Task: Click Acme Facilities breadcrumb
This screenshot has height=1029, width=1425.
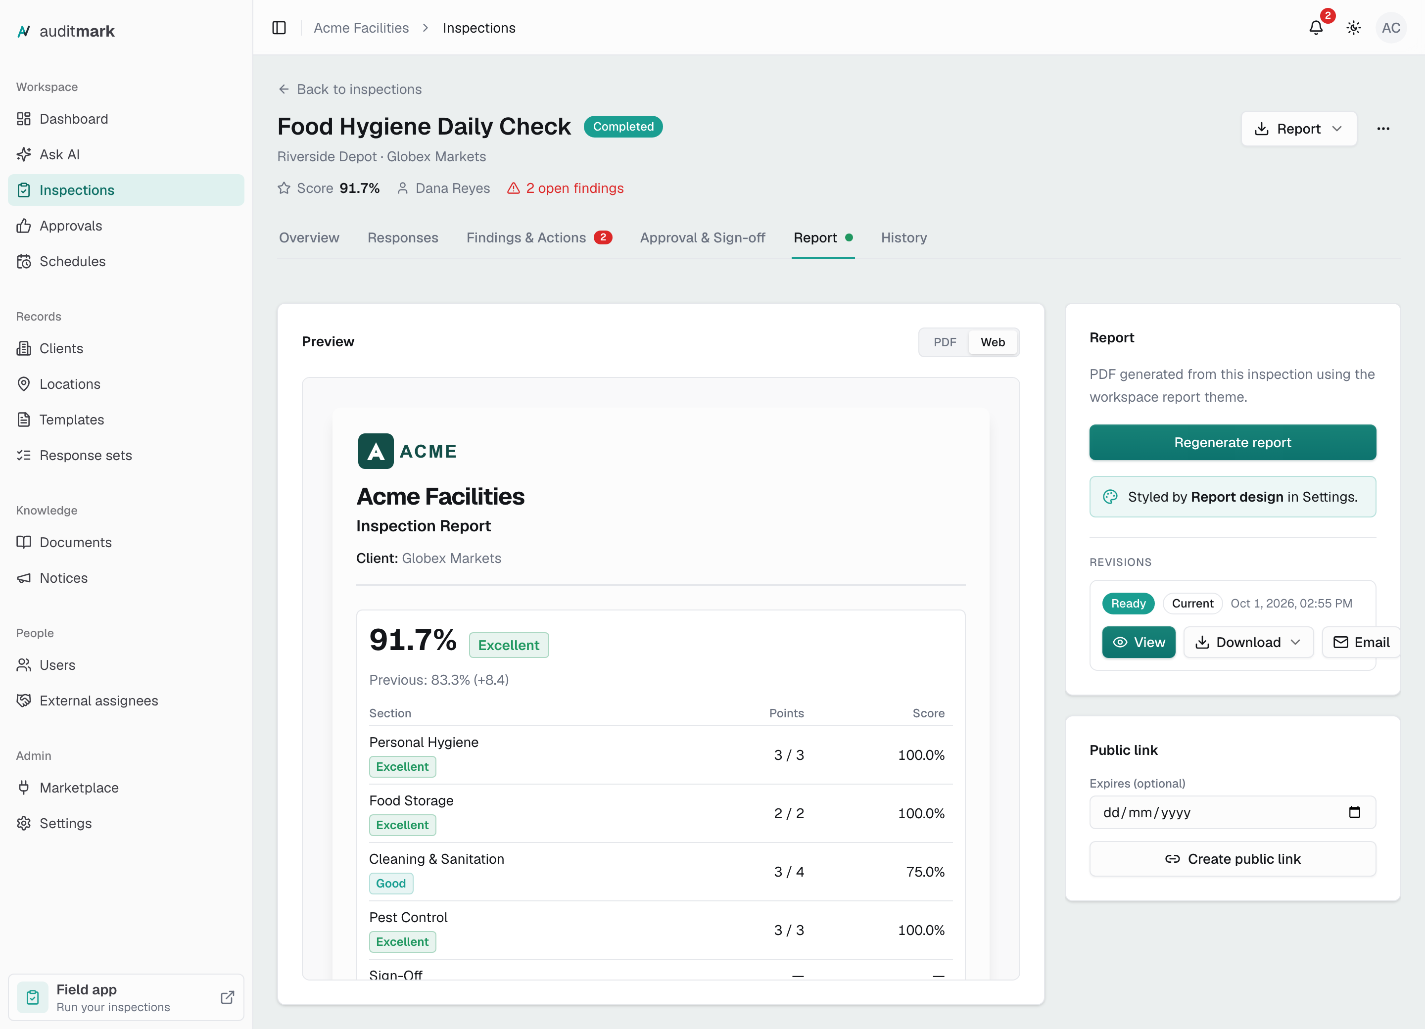Action: coord(361,28)
